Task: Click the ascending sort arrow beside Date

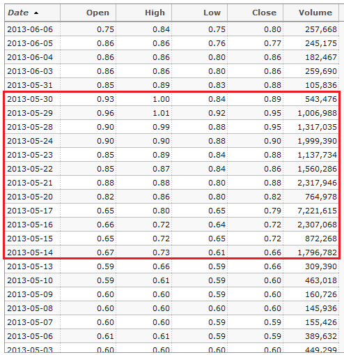Action: click(x=36, y=13)
